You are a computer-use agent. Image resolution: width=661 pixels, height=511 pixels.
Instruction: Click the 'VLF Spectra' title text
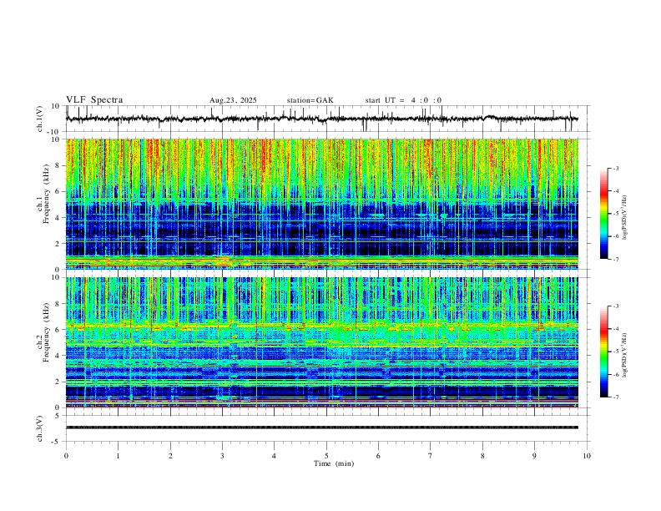[x=94, y=100]
